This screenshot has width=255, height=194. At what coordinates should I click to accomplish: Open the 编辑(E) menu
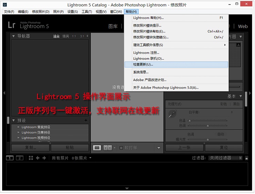(23, 12)
